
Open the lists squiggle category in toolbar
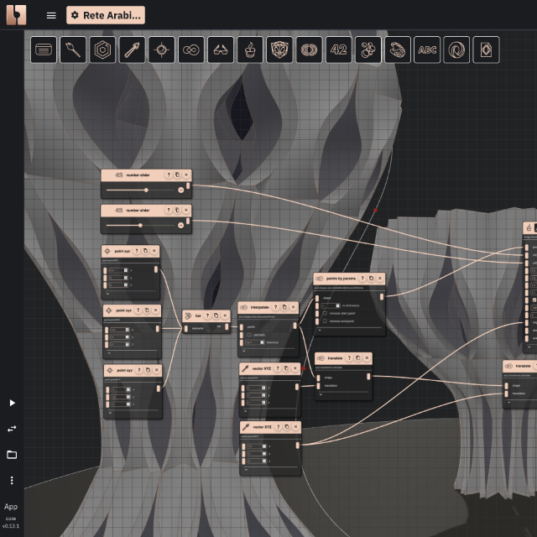[398, 50]
